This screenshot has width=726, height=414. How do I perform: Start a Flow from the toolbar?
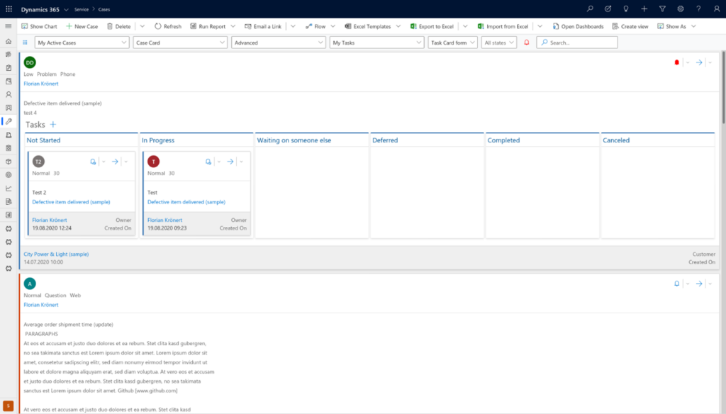point(318,26)
